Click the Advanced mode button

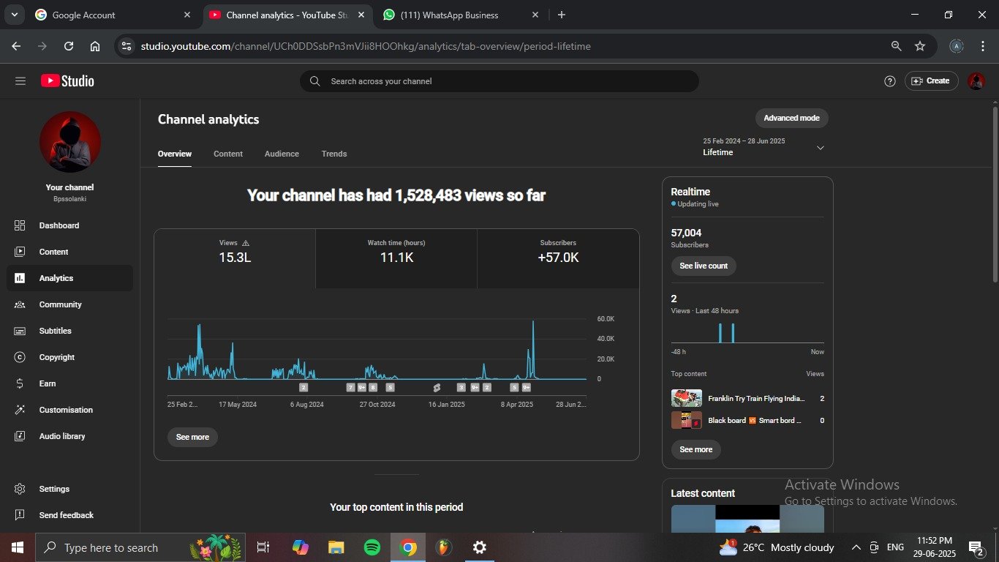click(791, 118)
